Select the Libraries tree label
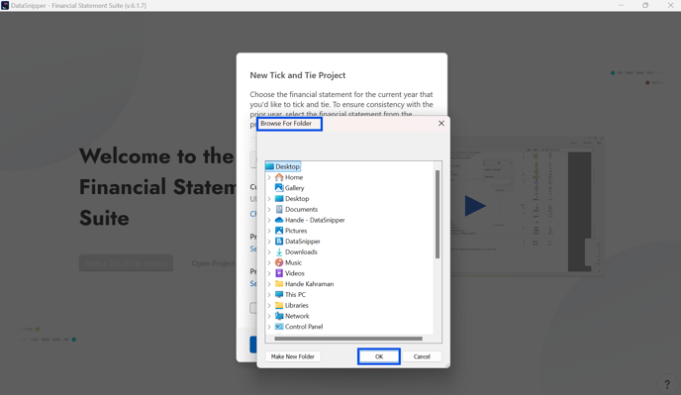 tap(297, 305)
